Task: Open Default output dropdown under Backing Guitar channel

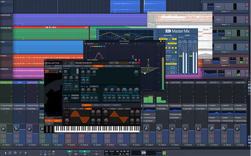Action: pos(6,145)
